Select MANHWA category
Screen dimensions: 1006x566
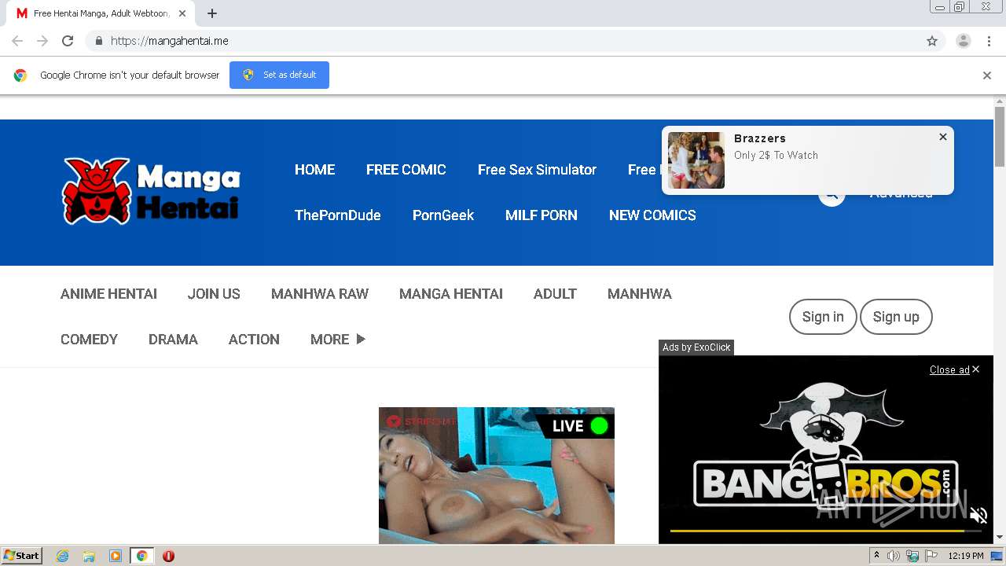pos(640,294)
